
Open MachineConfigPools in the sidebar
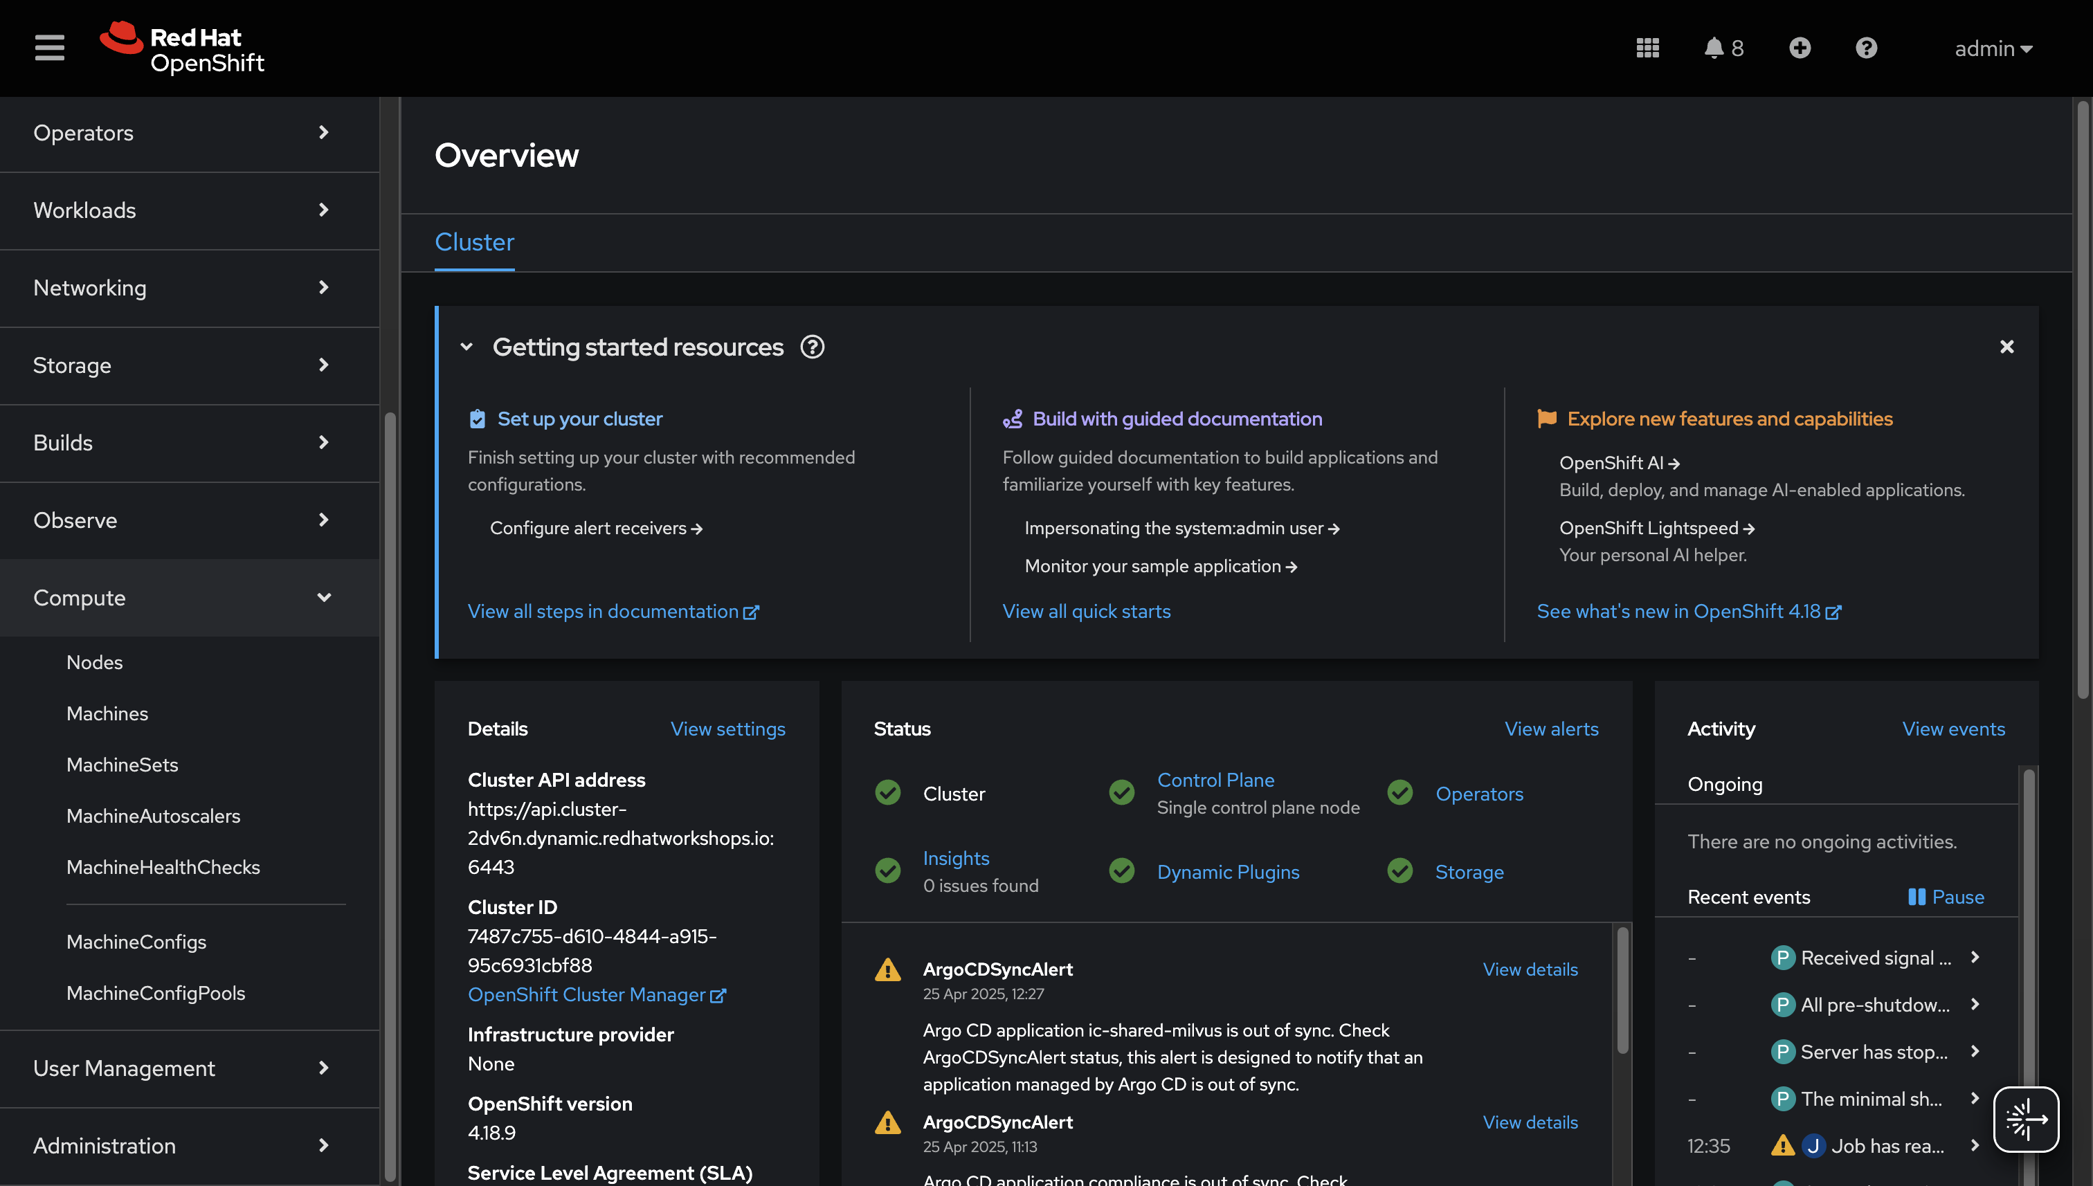tap(156, 993)
